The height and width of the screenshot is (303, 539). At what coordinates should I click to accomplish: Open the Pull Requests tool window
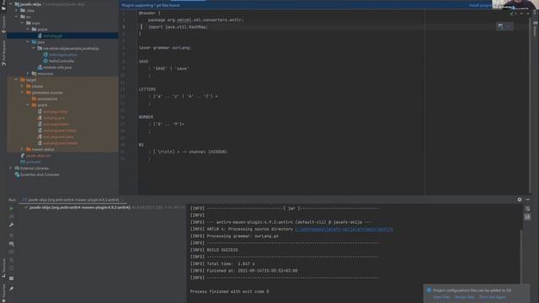coord(3,53)
